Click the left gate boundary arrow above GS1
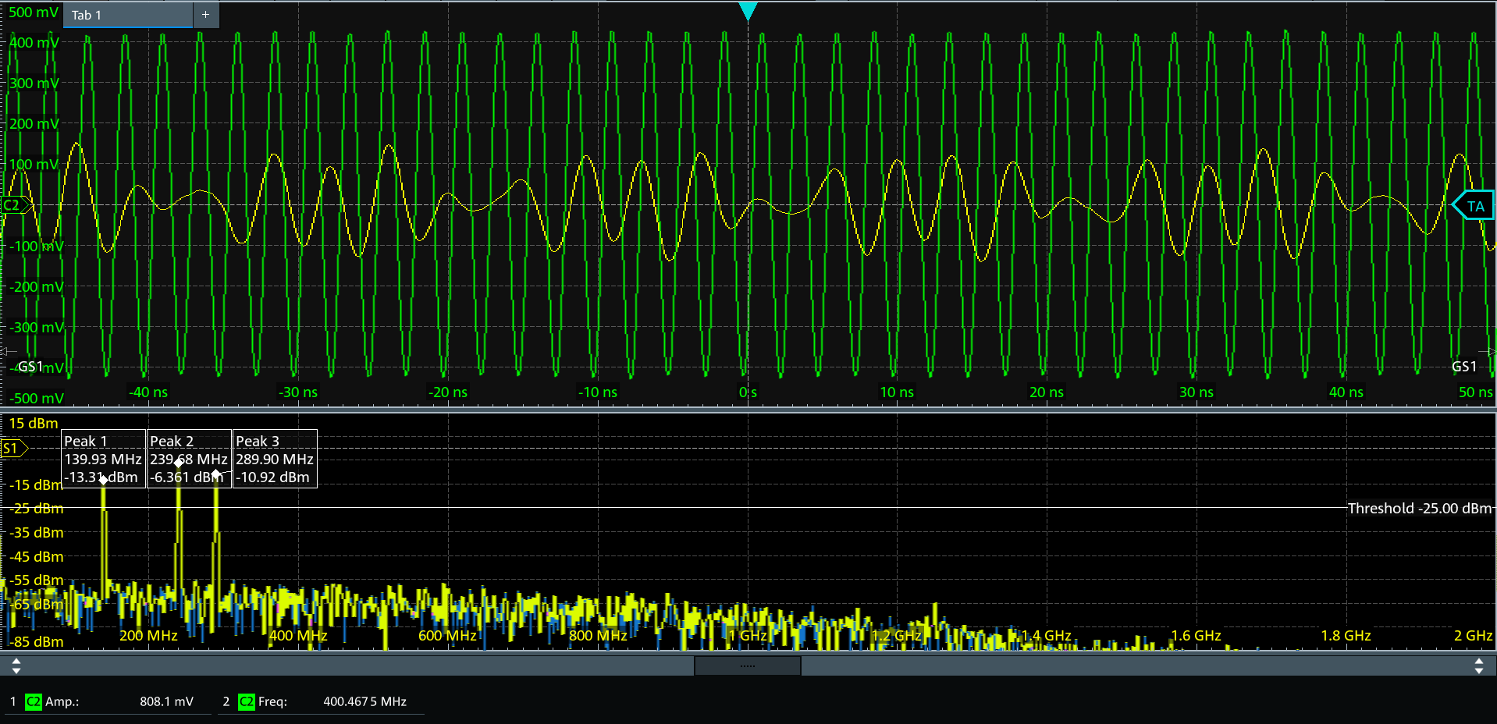1497x724 pixels. point(8,351)
